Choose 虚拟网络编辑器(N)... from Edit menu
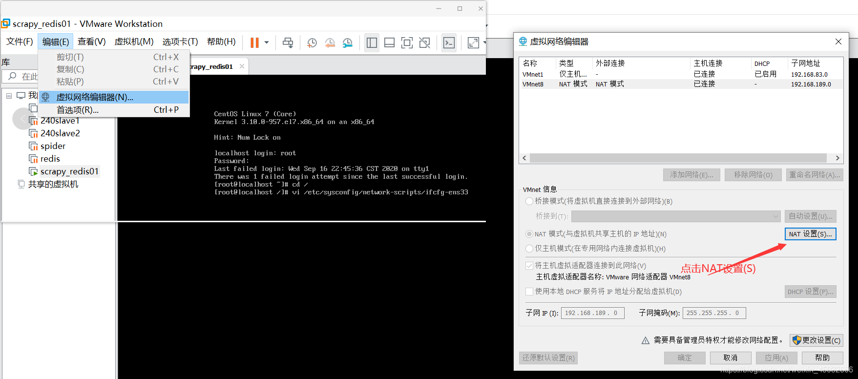 (114, 97)
